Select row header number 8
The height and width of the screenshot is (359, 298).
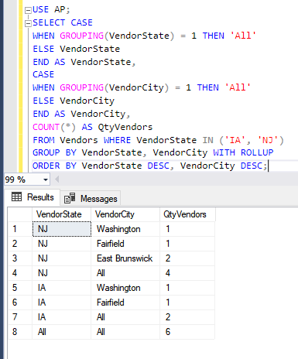(x=20, y=332)
